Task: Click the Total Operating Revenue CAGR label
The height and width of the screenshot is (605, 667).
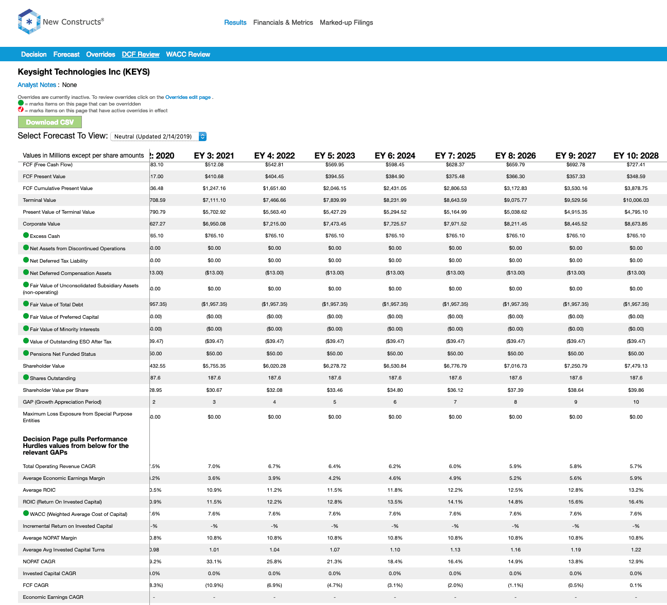Action: tap(59, 466)
